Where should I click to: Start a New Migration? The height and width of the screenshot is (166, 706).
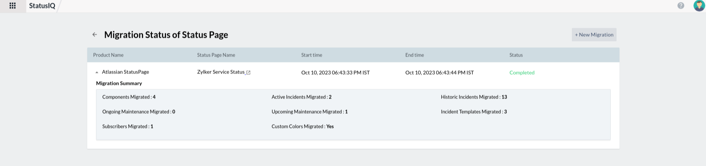click(594, 35)
